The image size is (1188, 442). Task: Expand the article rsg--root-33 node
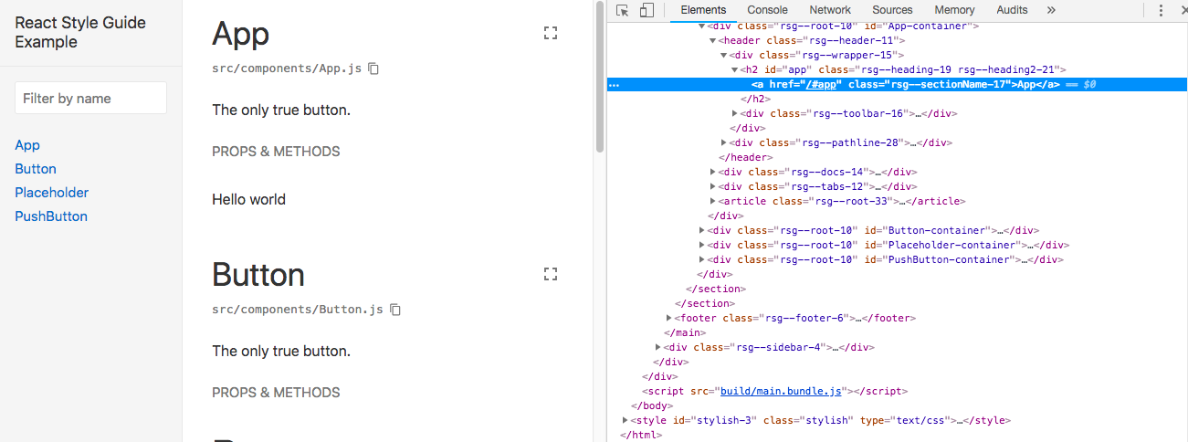coord(713,201)
